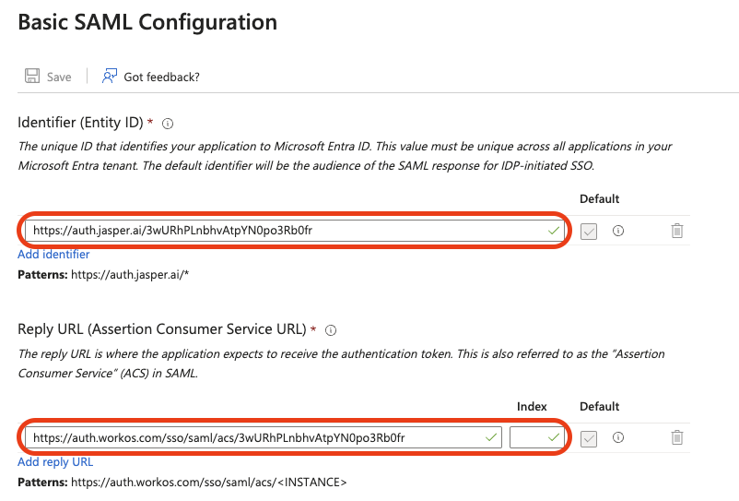Click the Got feedback person icon
The width and height of the screenshot is (739, 501).
(110, 77)
